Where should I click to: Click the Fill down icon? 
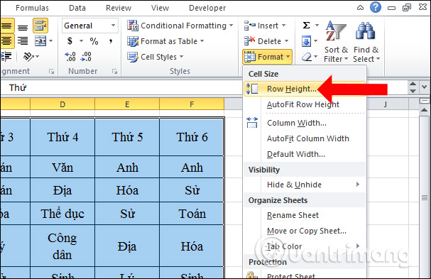pos(306,41)
